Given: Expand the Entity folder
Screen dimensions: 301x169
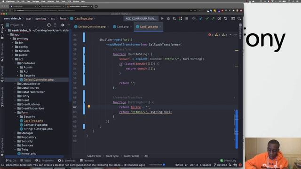Looking at the screenshot, I should 15,96.
